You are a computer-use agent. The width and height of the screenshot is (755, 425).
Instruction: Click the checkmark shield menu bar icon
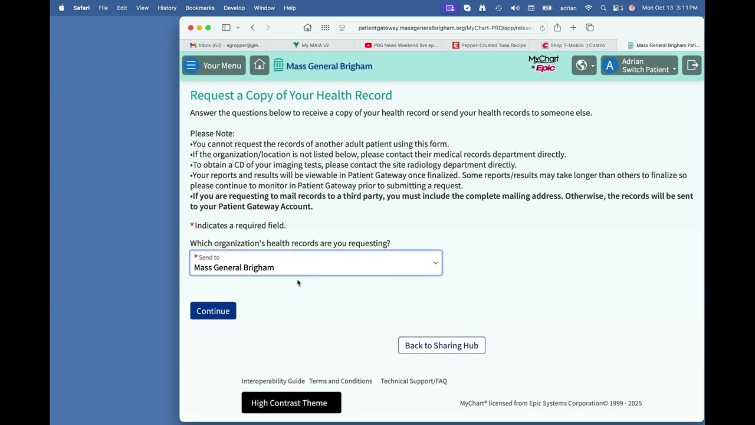[467, 8]
